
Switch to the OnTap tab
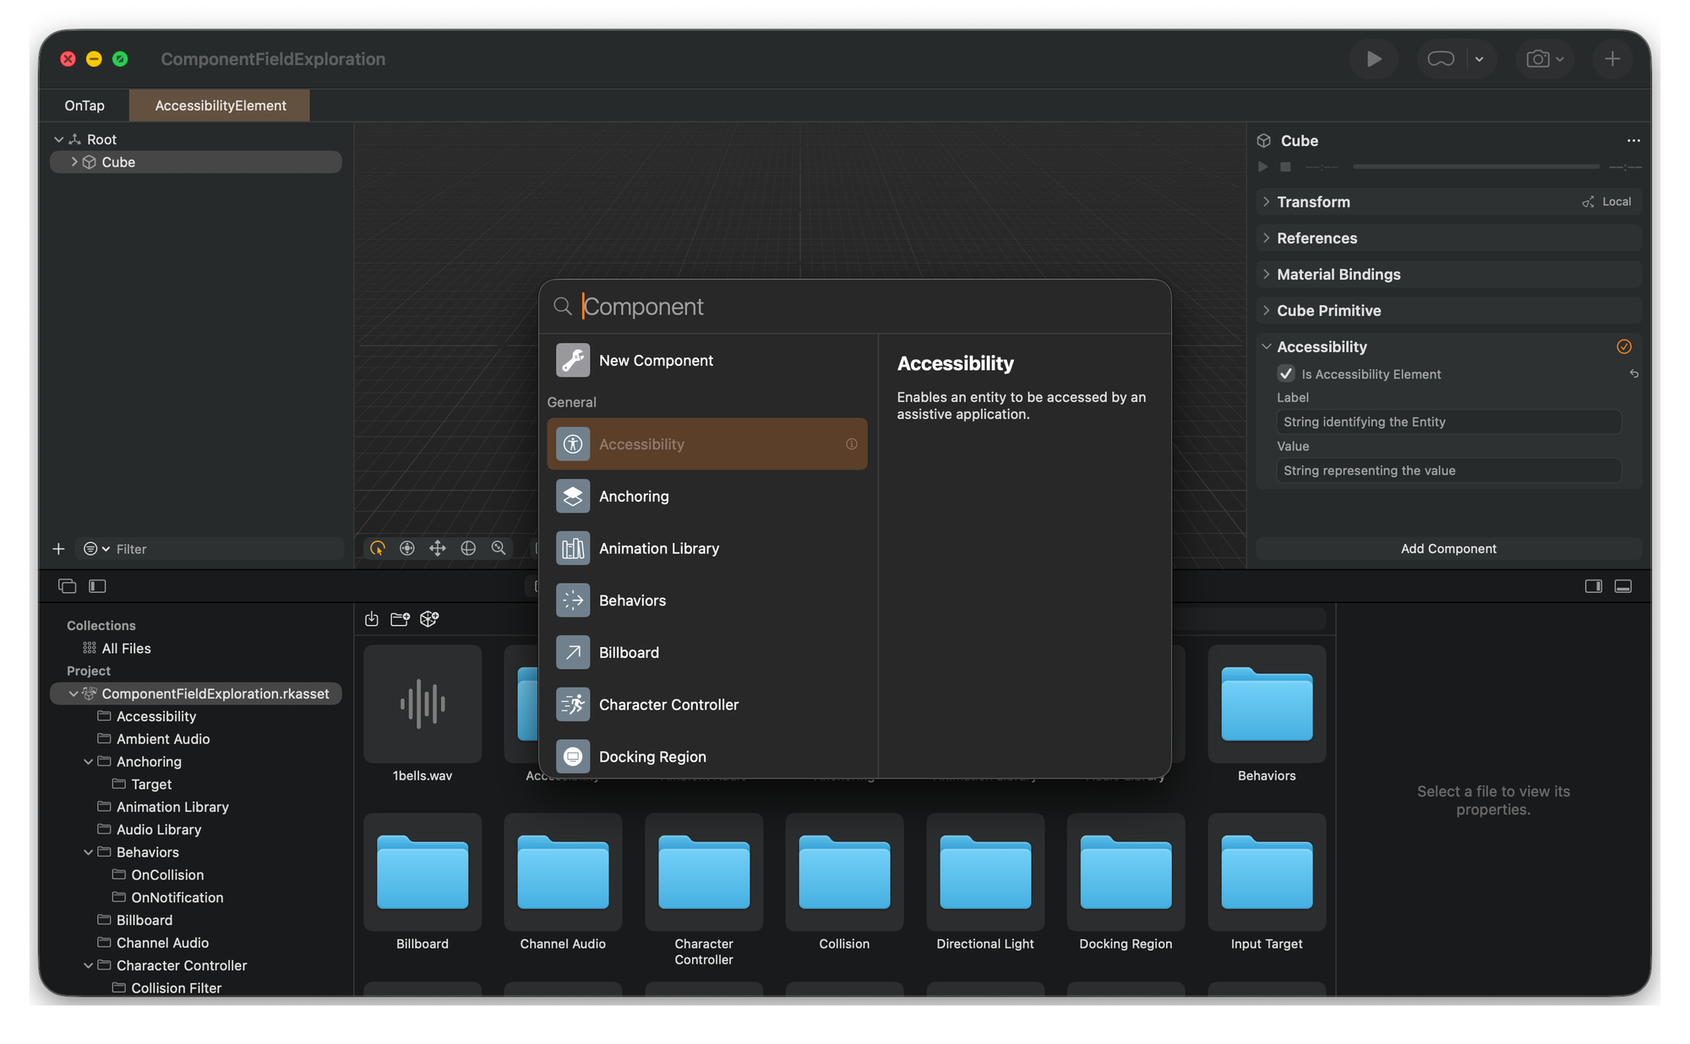84,105
